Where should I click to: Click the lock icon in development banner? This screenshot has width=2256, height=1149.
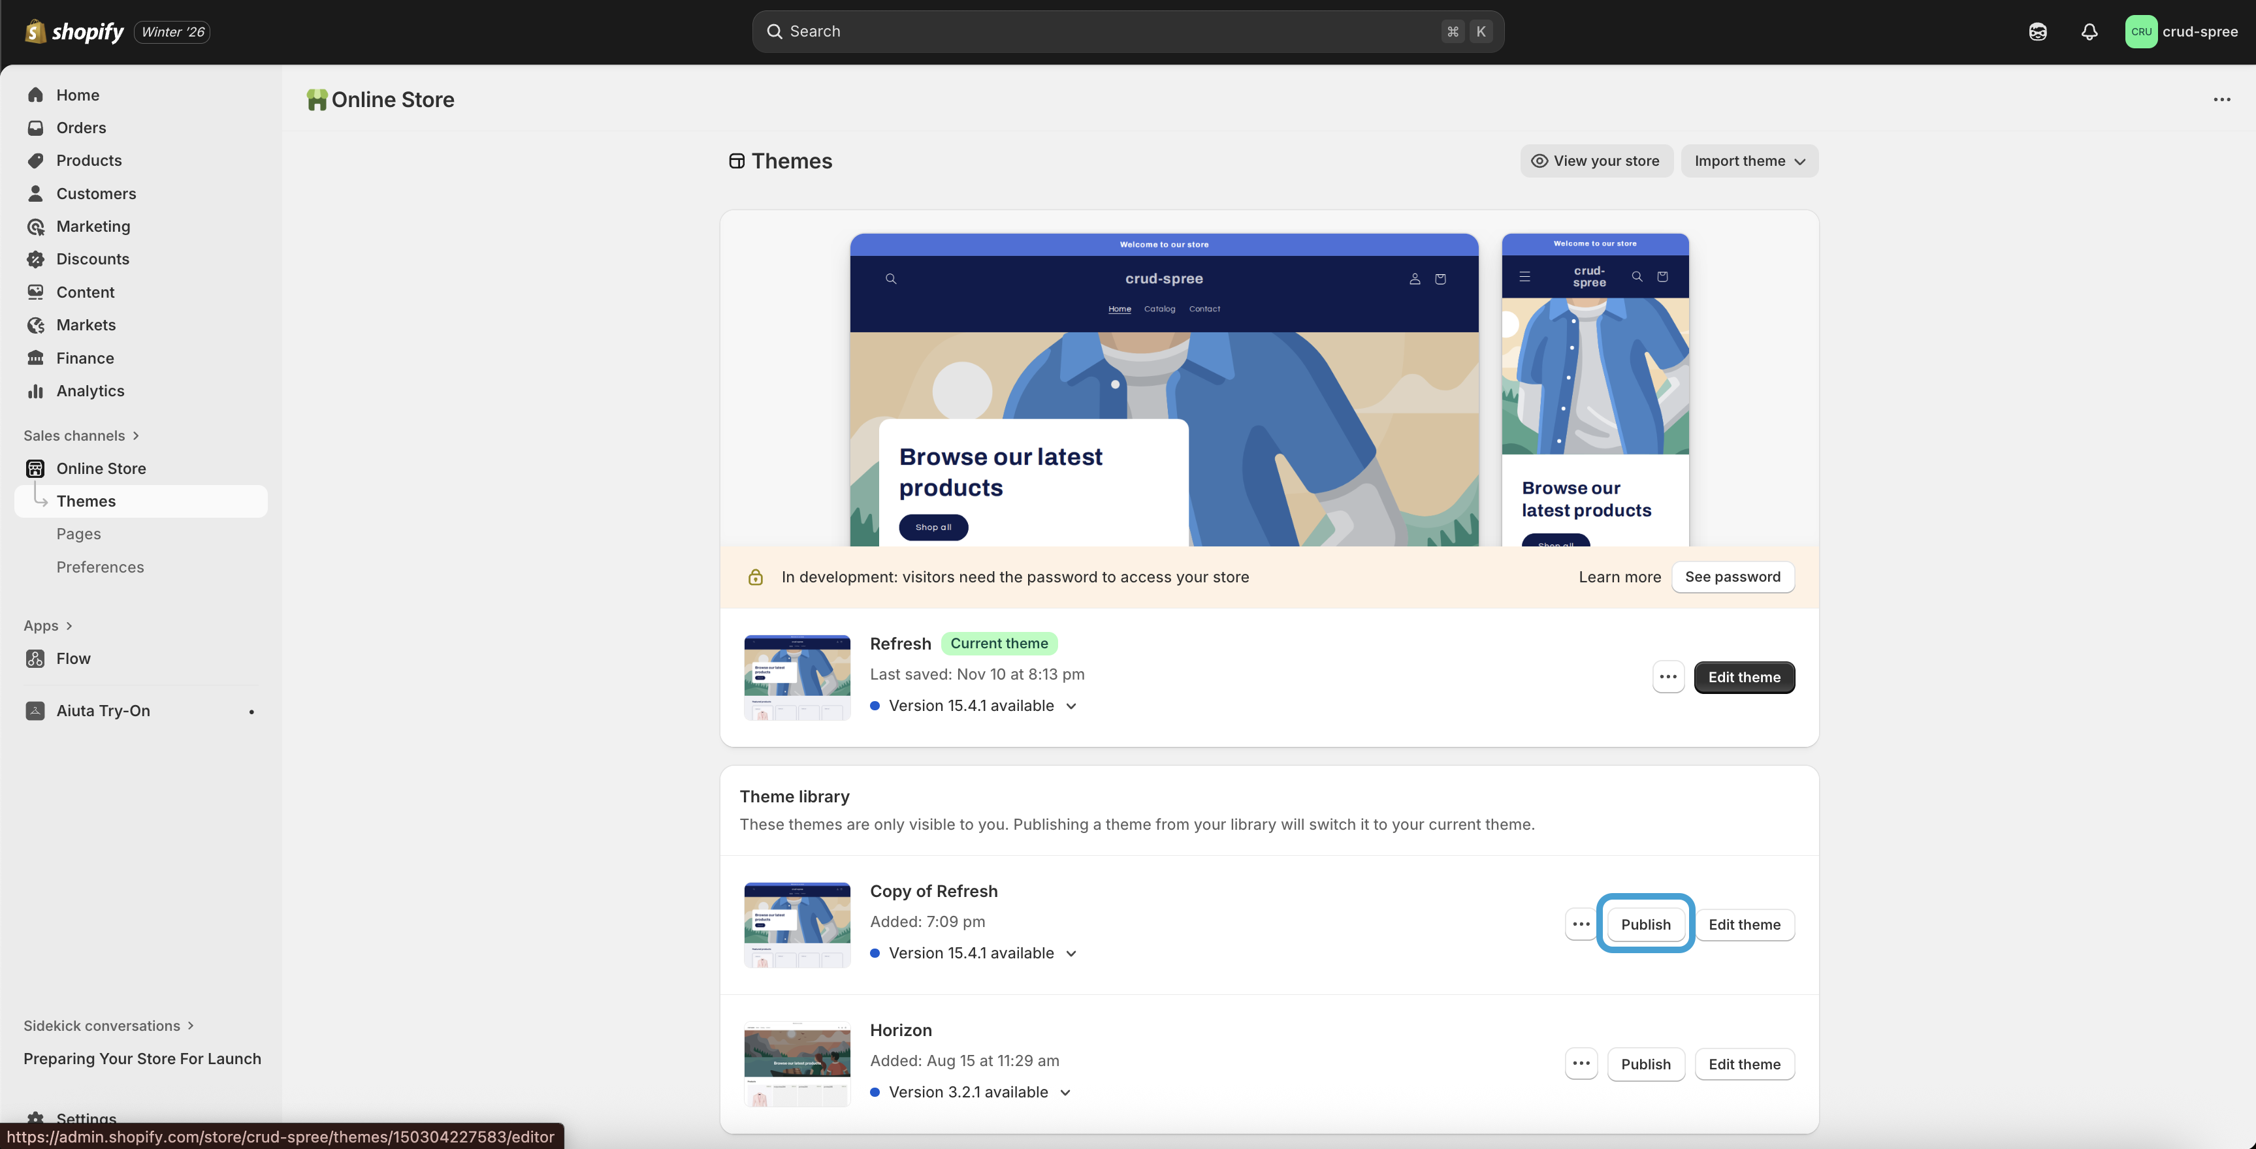[755, 576]
